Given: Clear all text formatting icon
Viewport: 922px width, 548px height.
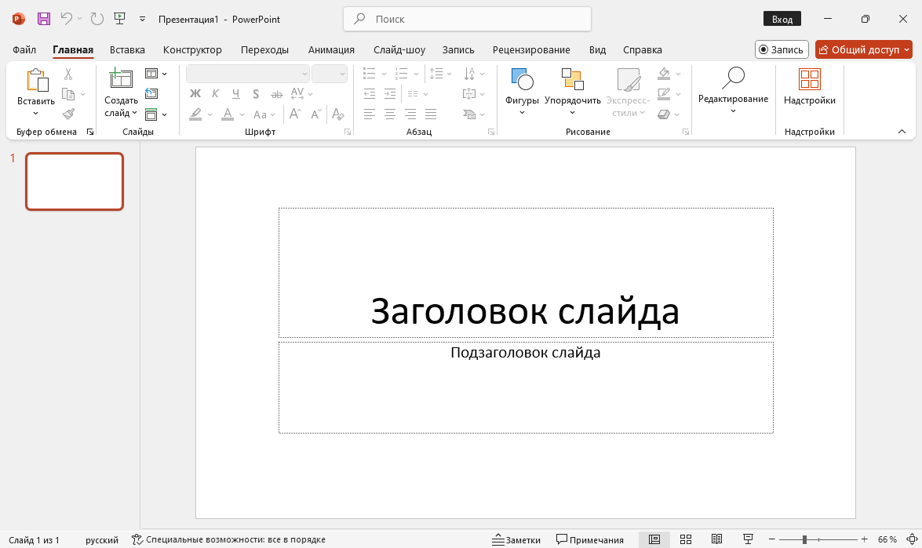Looking at the screenshot, I should point(337,114).
